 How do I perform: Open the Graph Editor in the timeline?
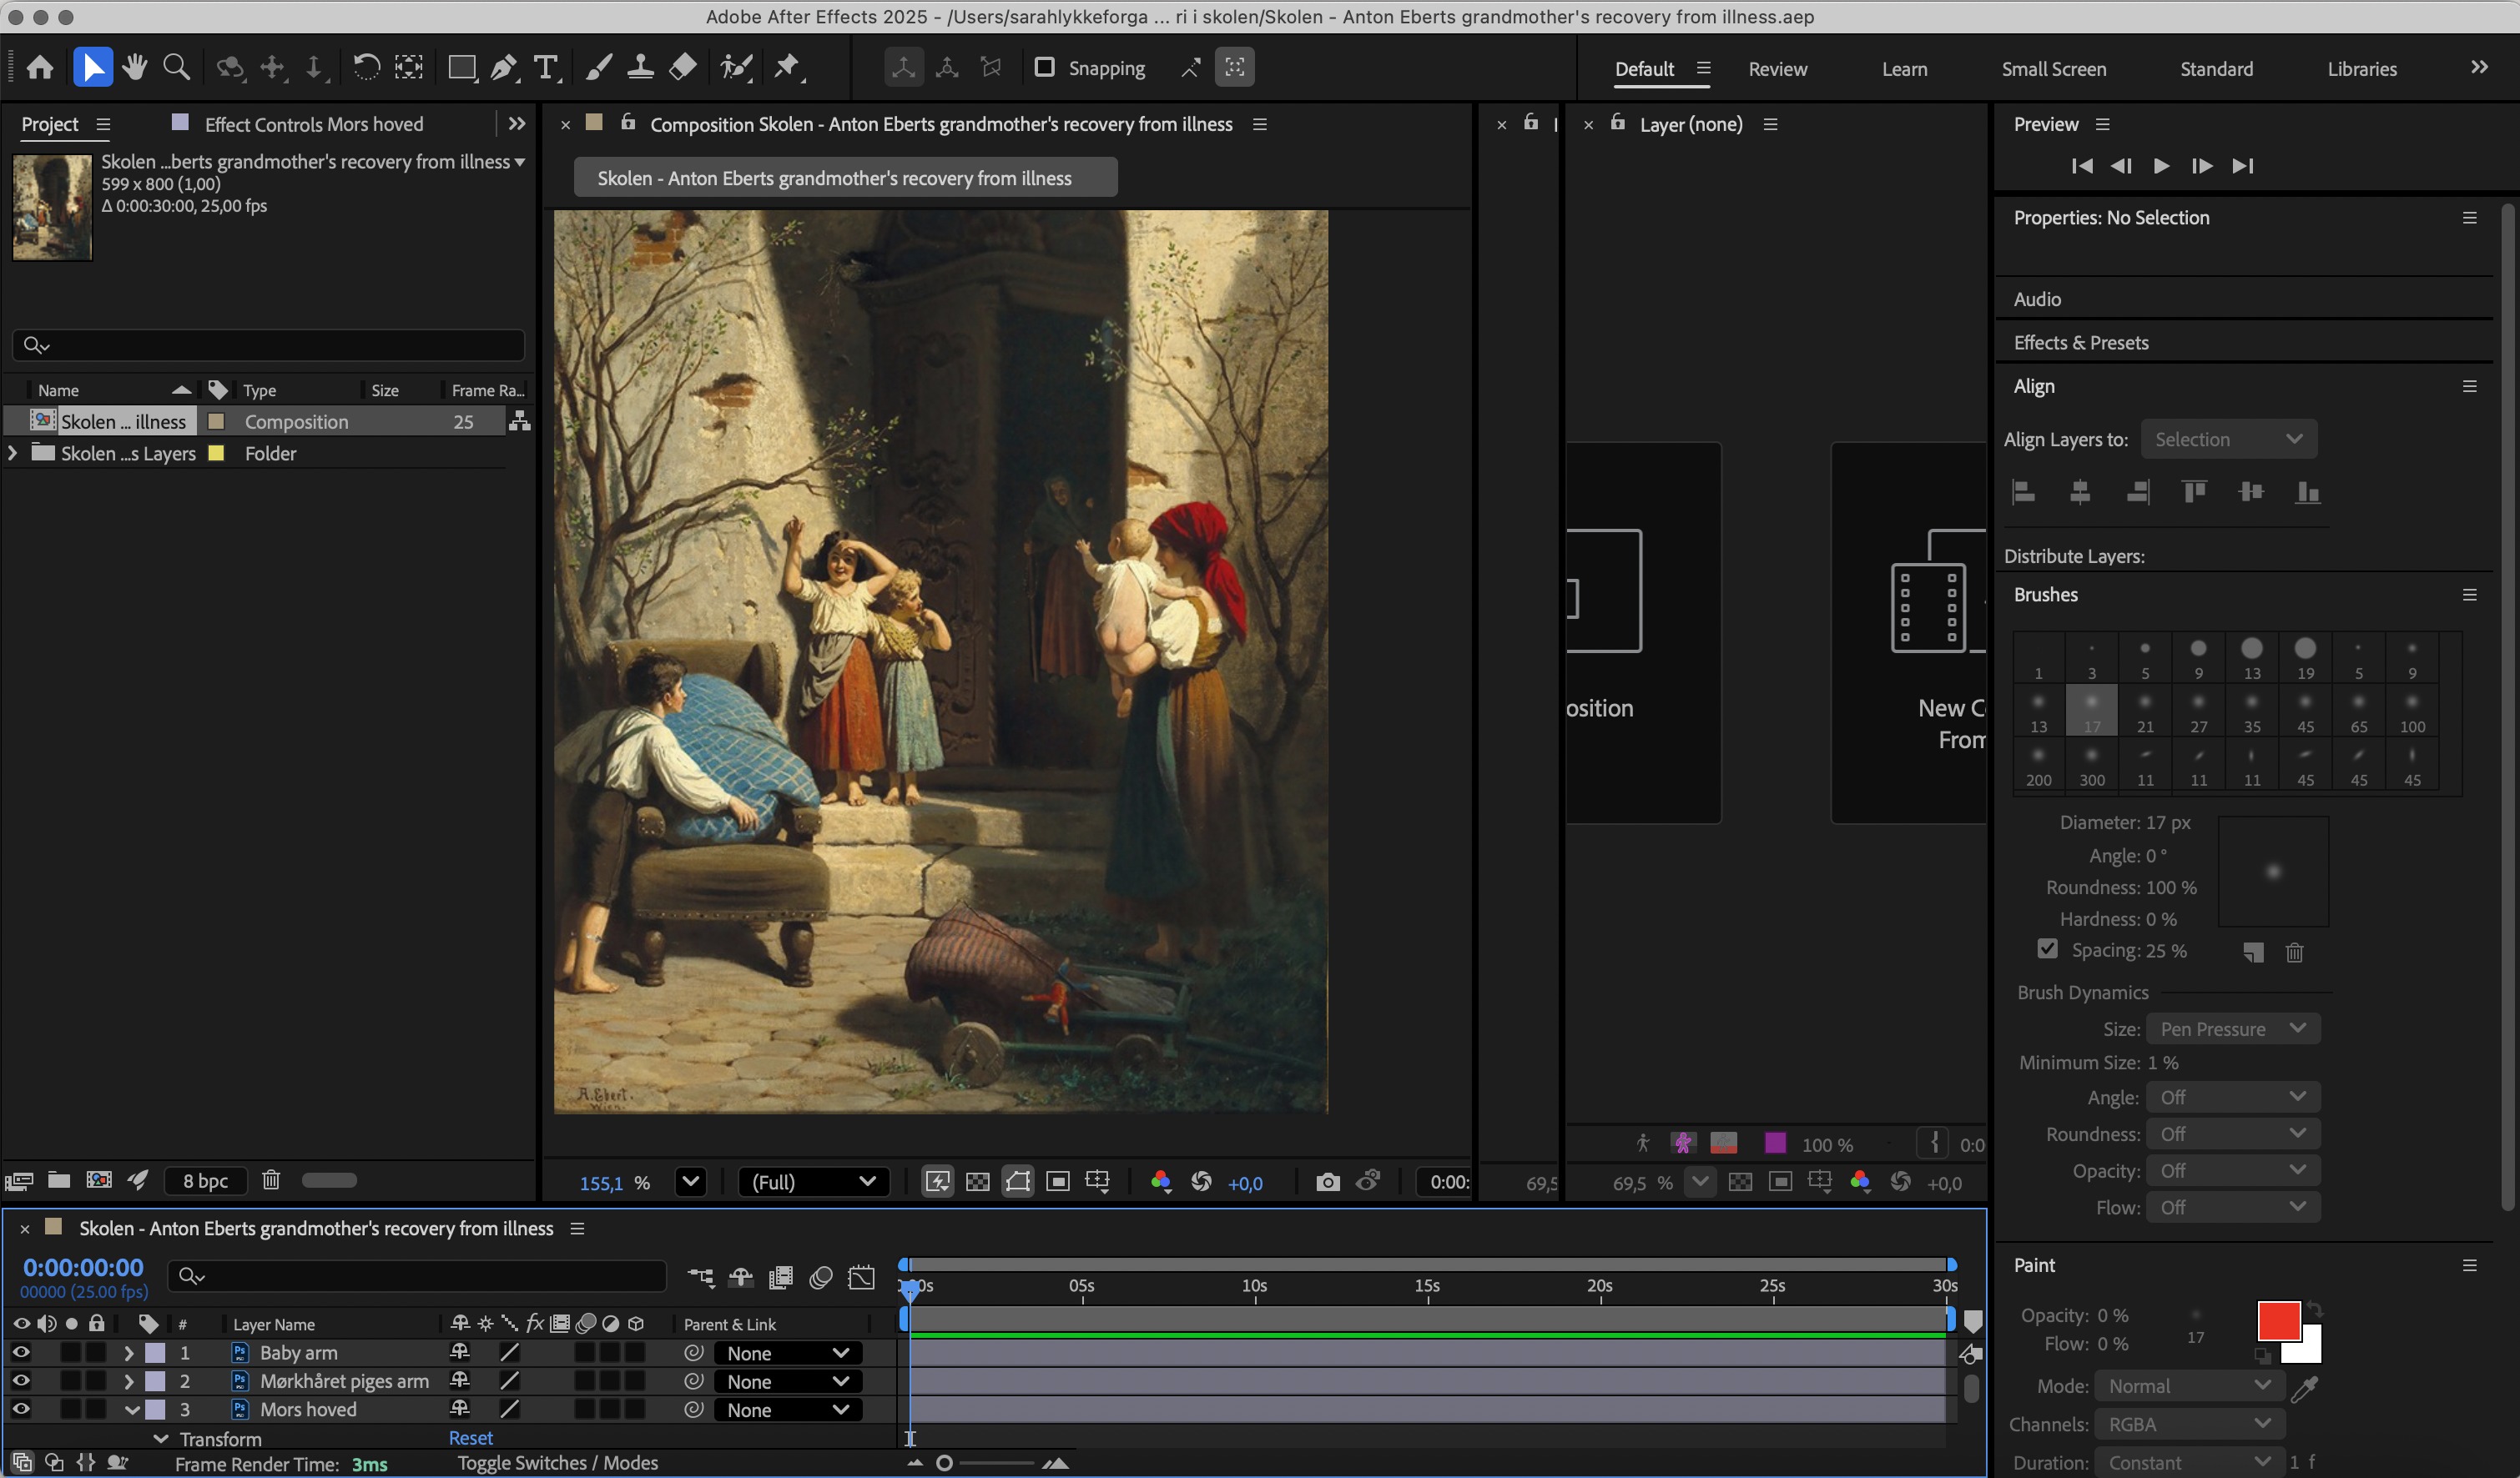[x=861, y=1277]
